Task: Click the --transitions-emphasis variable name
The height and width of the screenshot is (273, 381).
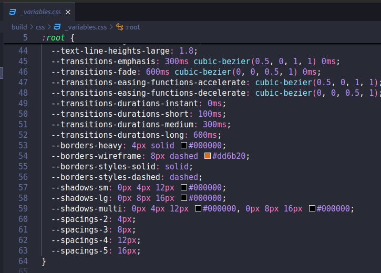Action: click(104, 62)
